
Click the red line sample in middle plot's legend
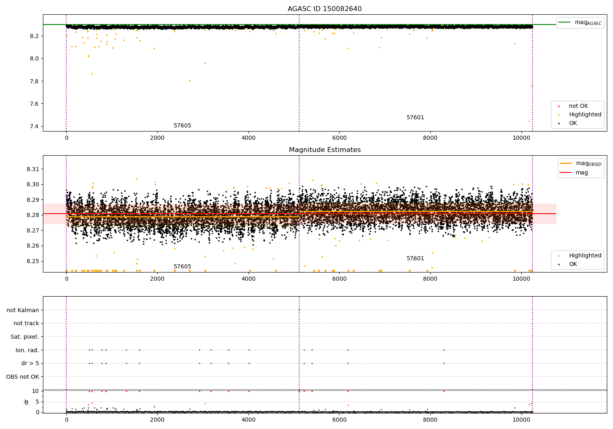point(566,173)
